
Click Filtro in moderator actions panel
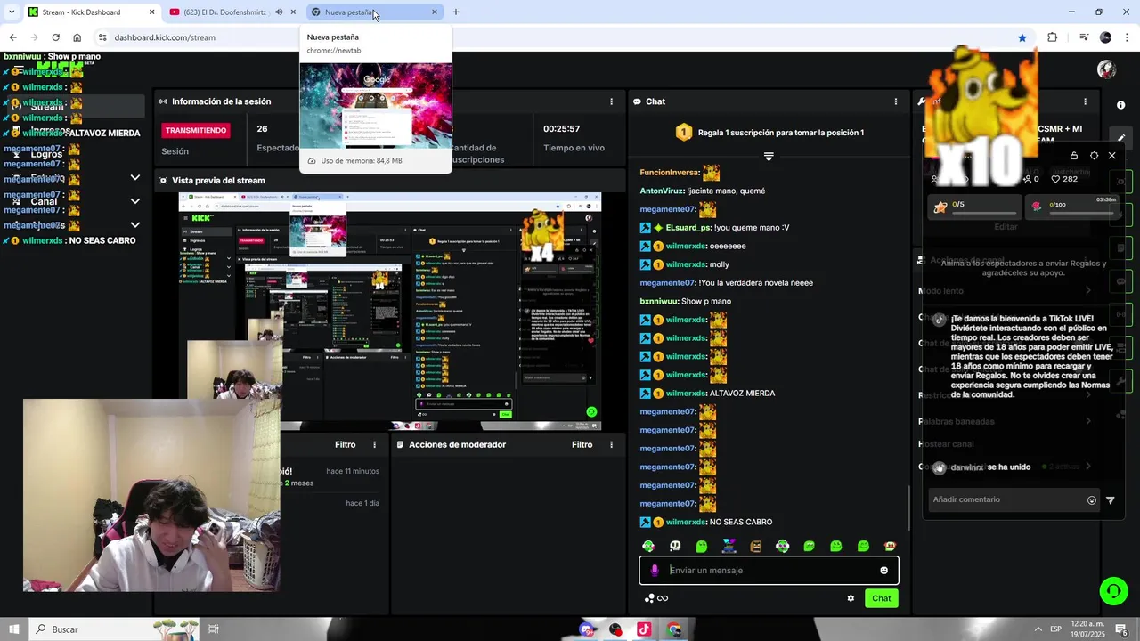(582, 444)
